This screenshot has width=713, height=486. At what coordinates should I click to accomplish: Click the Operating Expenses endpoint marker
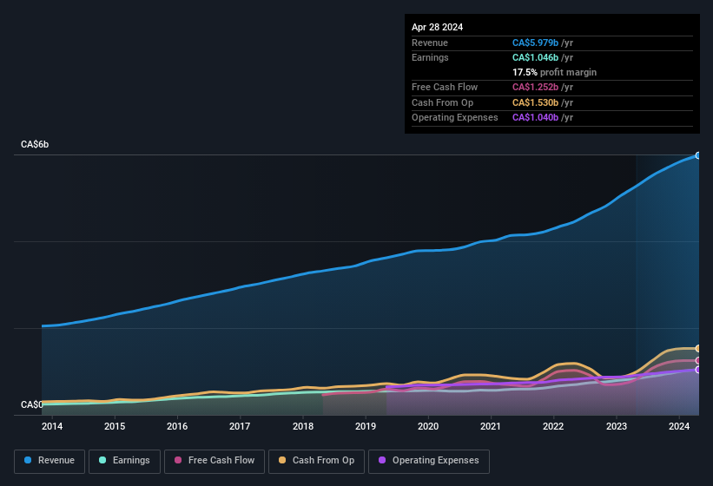tap(698, 370)
